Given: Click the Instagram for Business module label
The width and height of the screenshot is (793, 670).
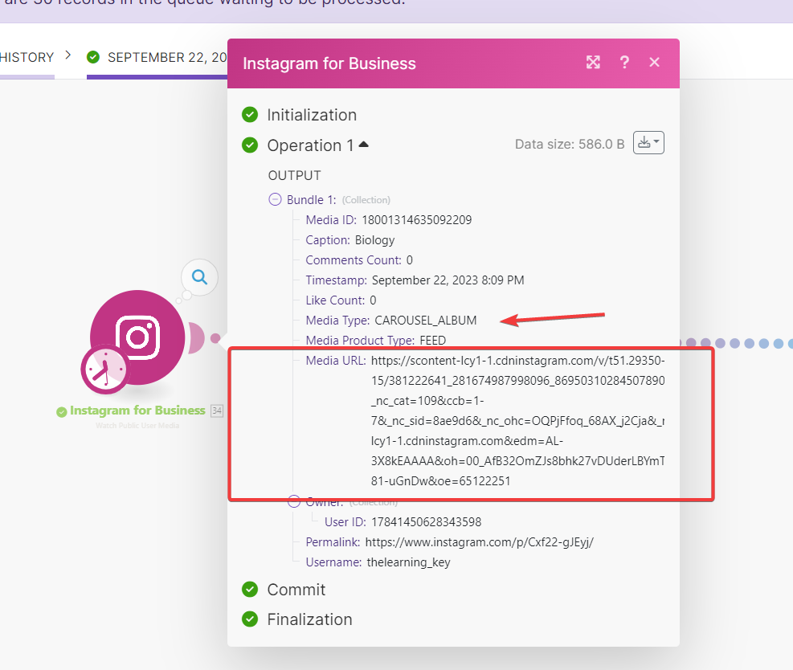Looking at the screenshot, I should pyautogui.click(x=137, y=411).
